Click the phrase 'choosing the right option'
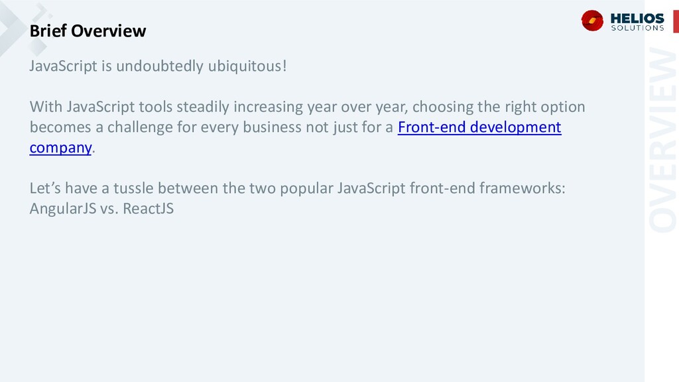679x382 pixels. pos(499,107)
